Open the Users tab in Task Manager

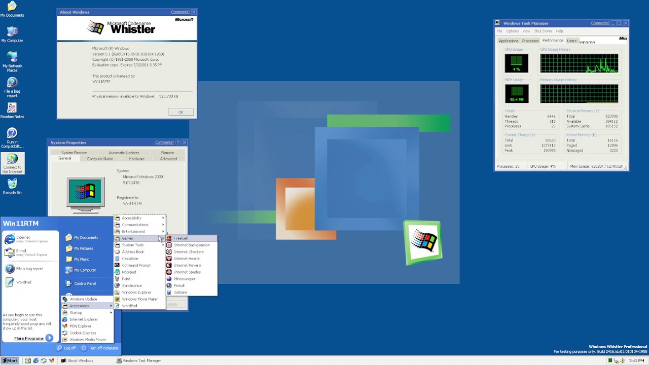pyautogui.click(x=571, y=41)
